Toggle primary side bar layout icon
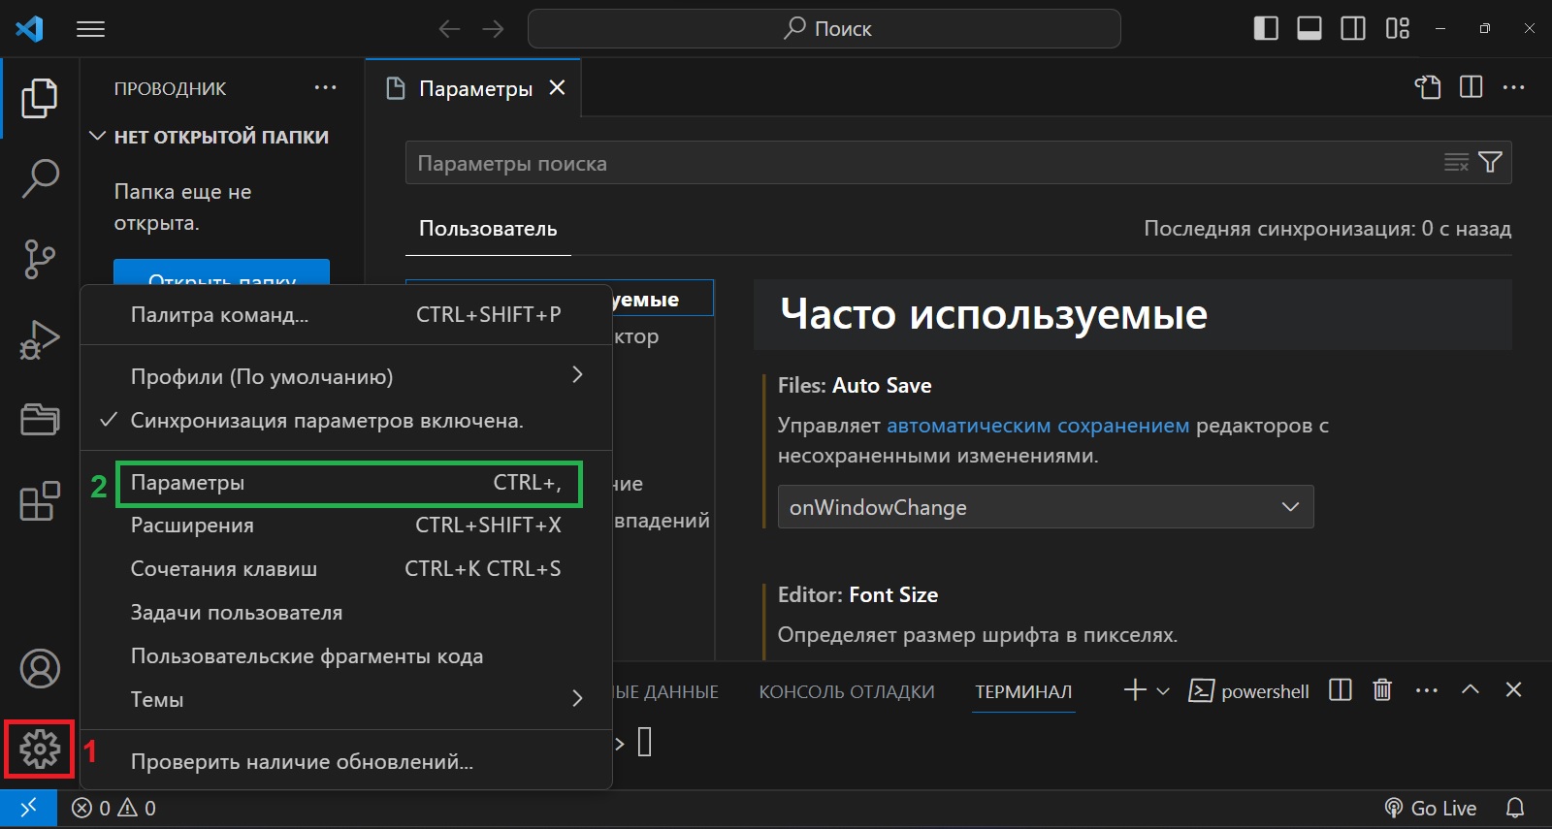The height and width of the screenshot is (829, 1552). (x=1266, y=28)
